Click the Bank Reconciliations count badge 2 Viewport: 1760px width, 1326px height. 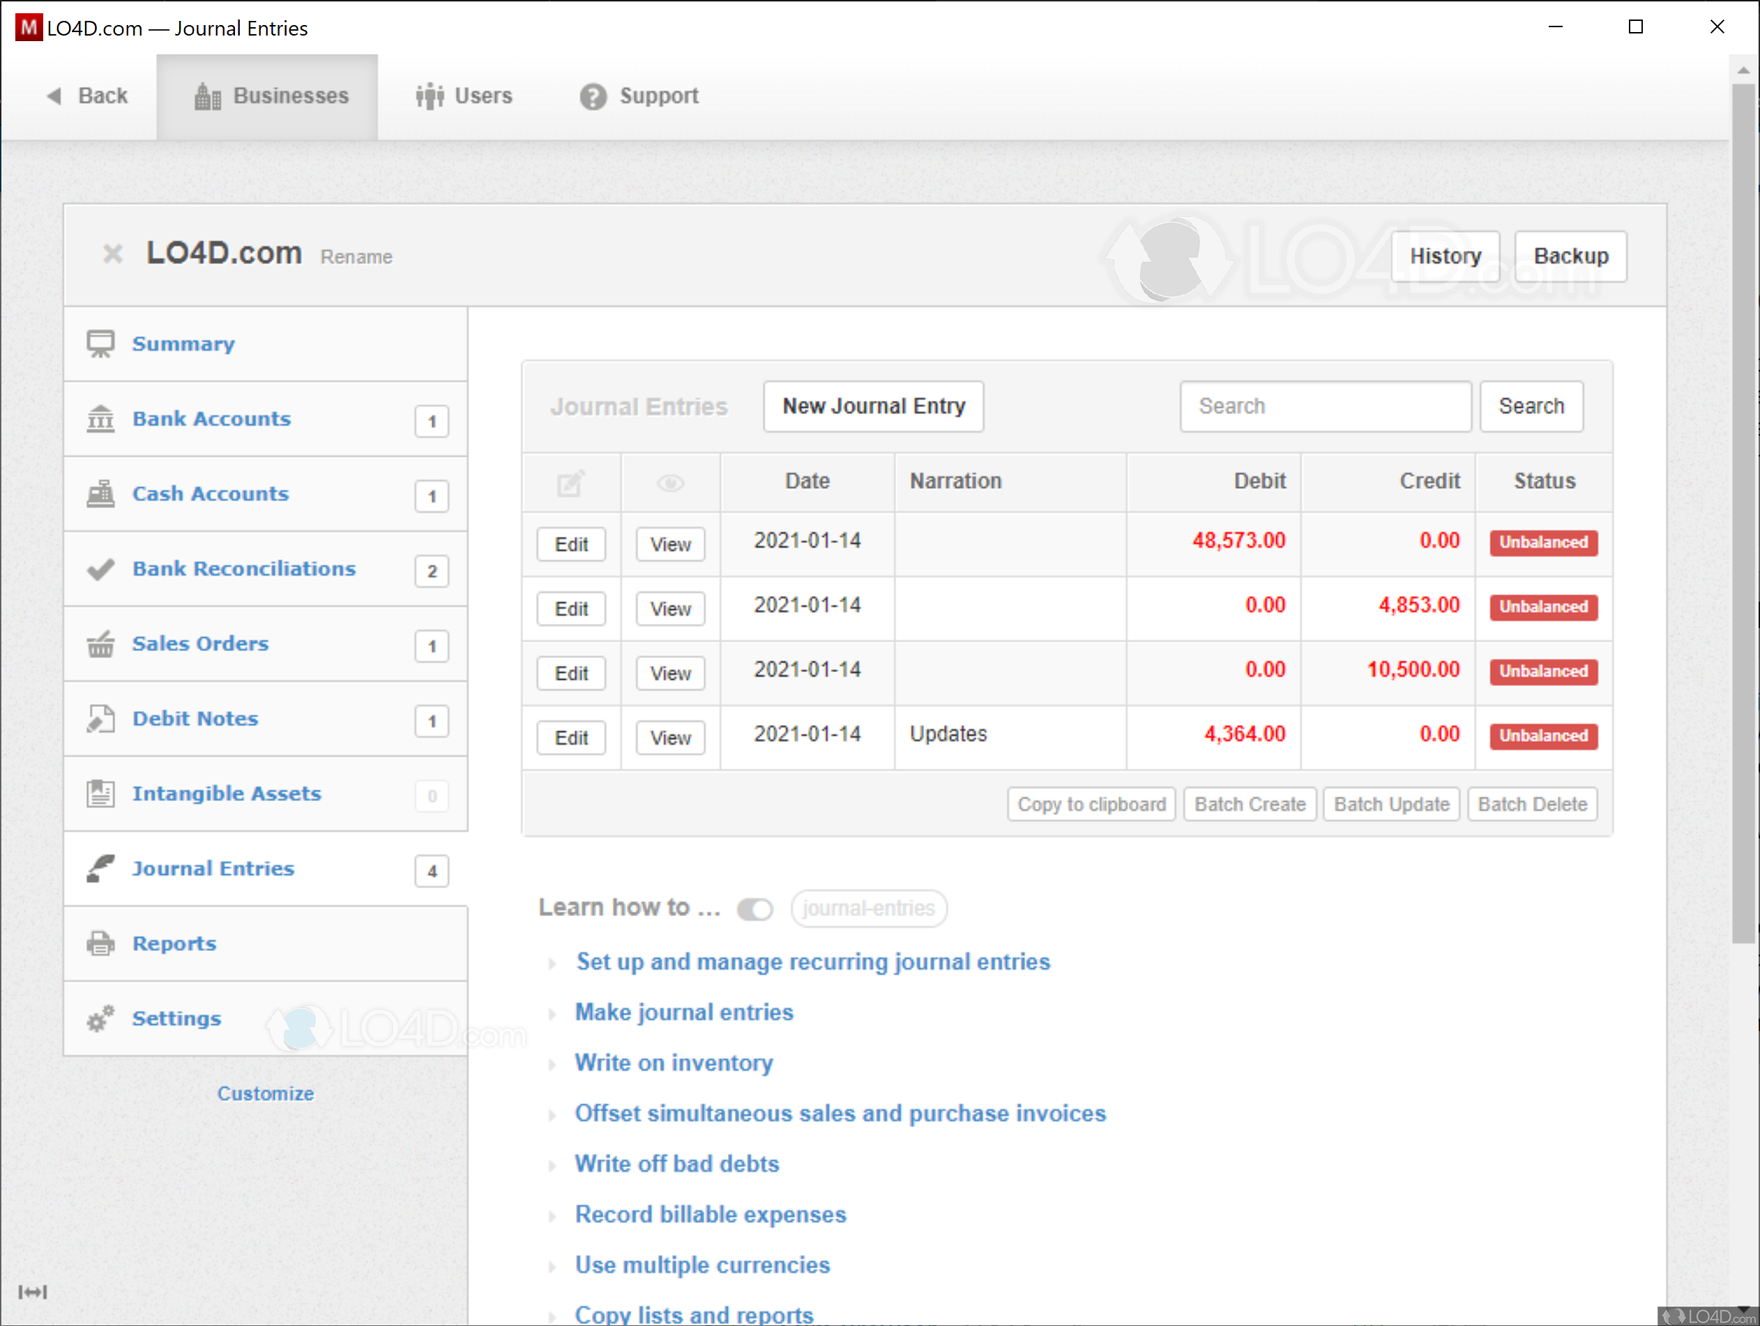click(432, 571)
